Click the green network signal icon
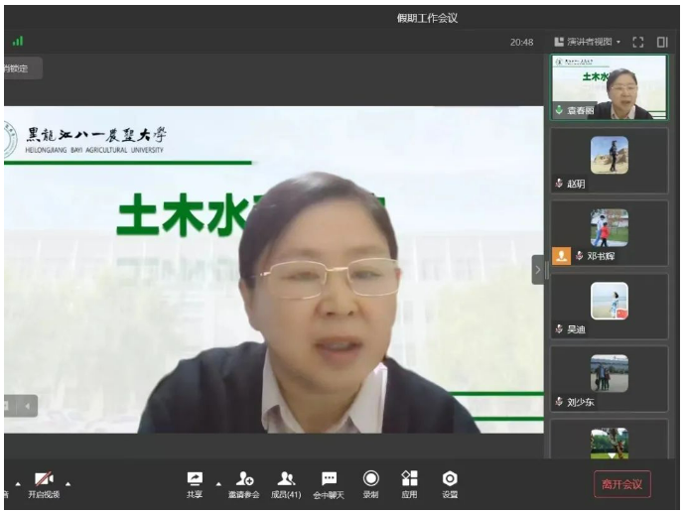This screenshot has width=684, height=512. [x=18, y=42]
